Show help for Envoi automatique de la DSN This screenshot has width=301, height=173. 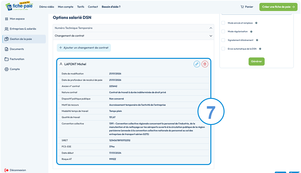tap(260, 49)
